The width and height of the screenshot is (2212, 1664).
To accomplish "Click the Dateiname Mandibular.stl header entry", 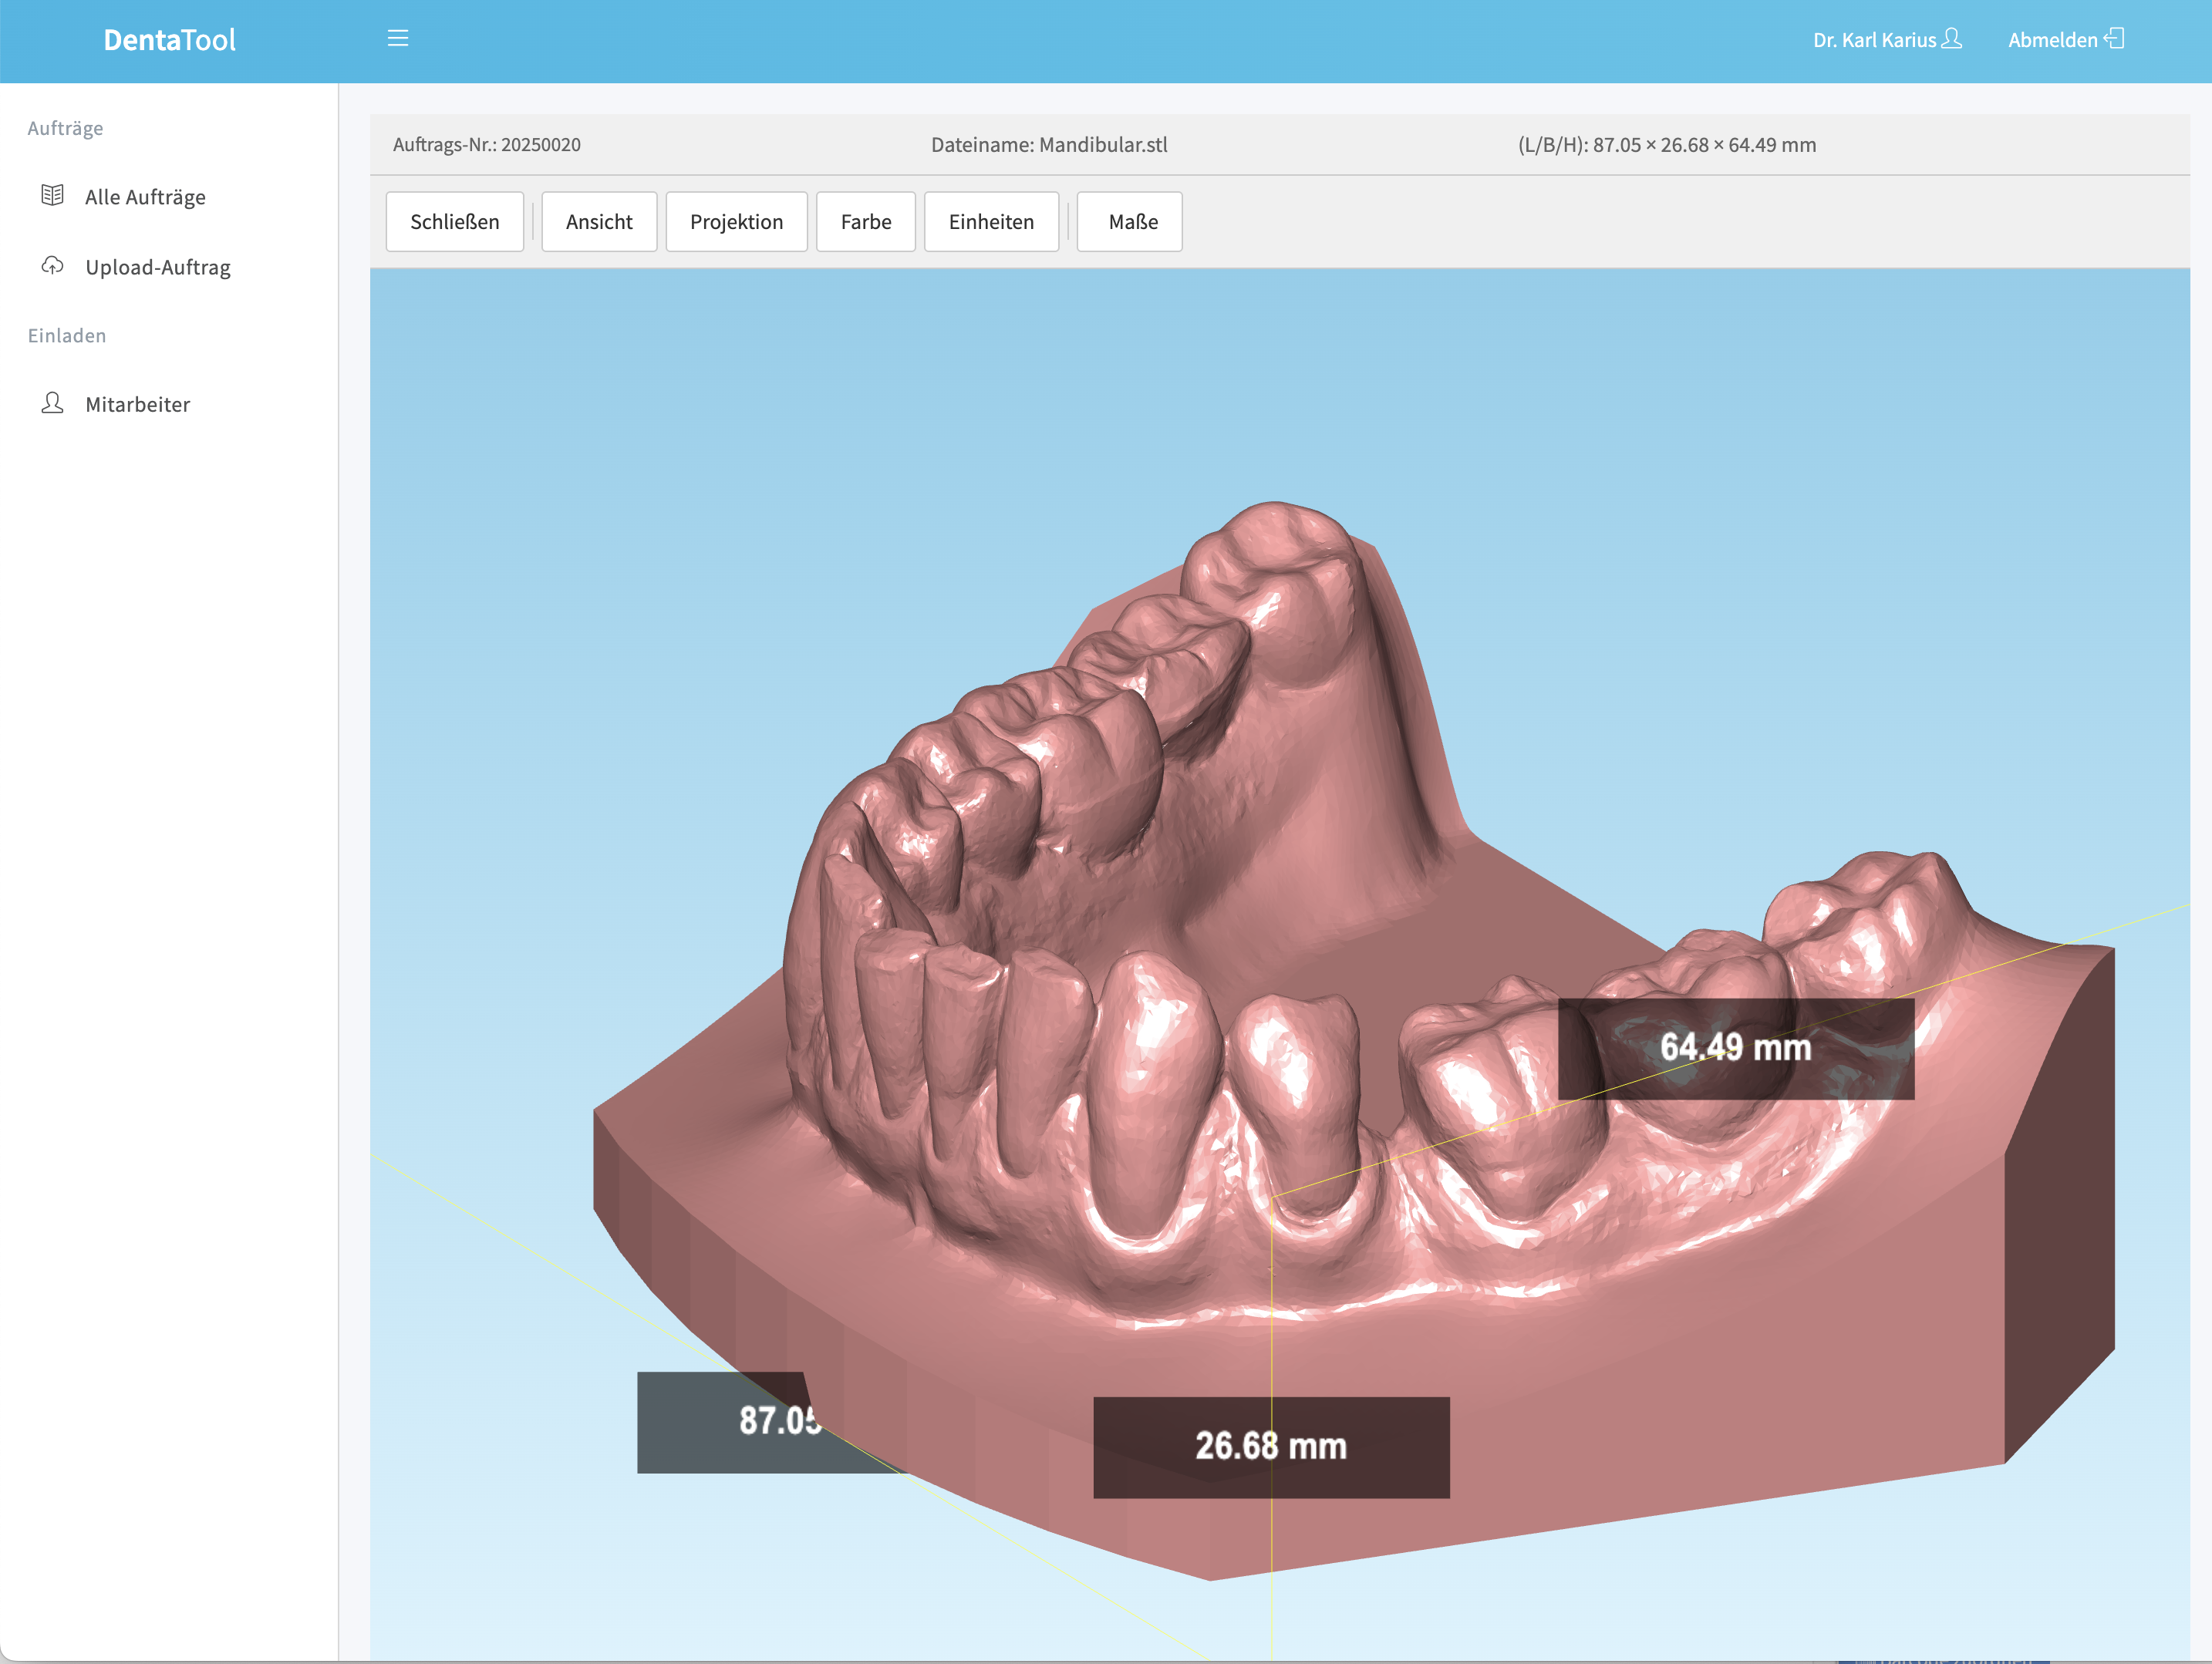I will (x=1049, y=144).
